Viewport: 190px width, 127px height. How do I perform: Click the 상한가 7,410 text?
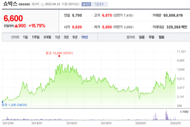pyautogui.click(x=123, y=15)
